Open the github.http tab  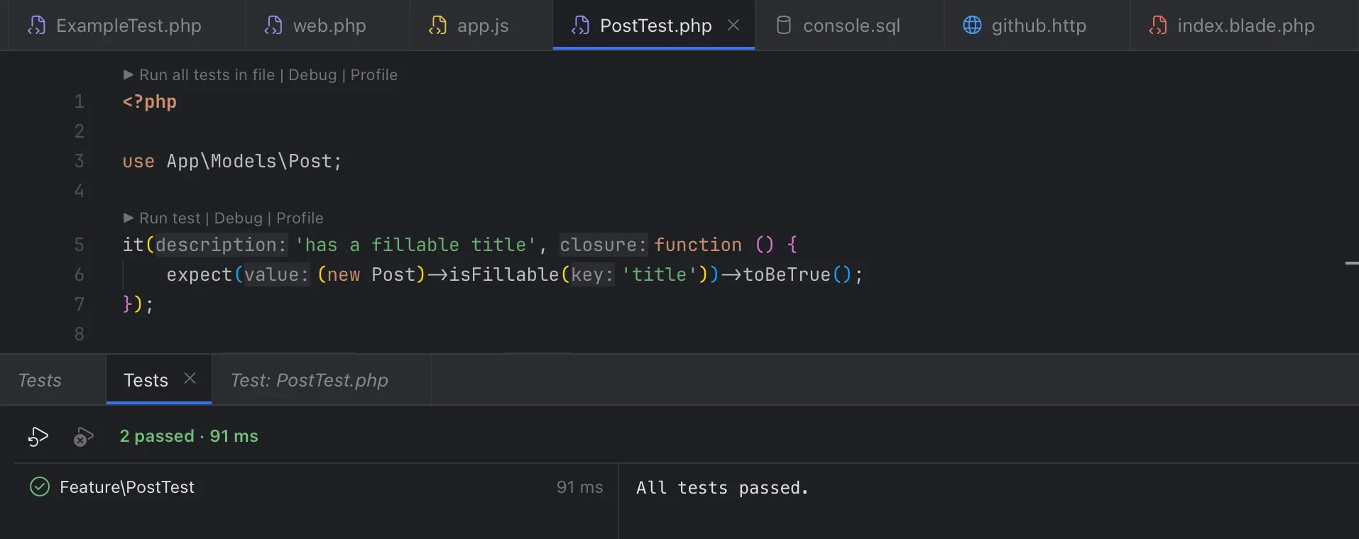(1037, 26)
